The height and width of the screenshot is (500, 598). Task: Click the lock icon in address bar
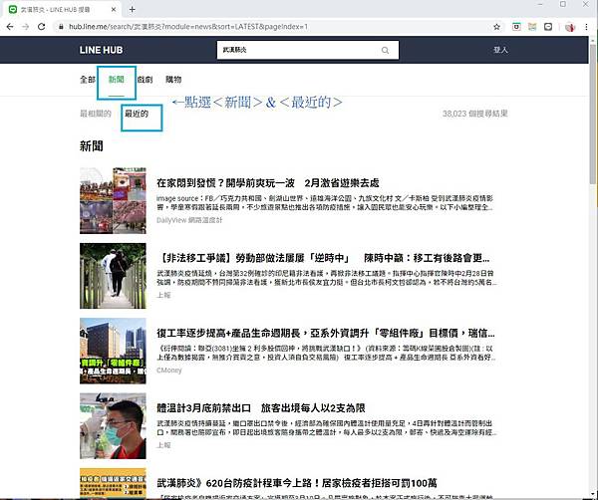(x=61, y=27)
